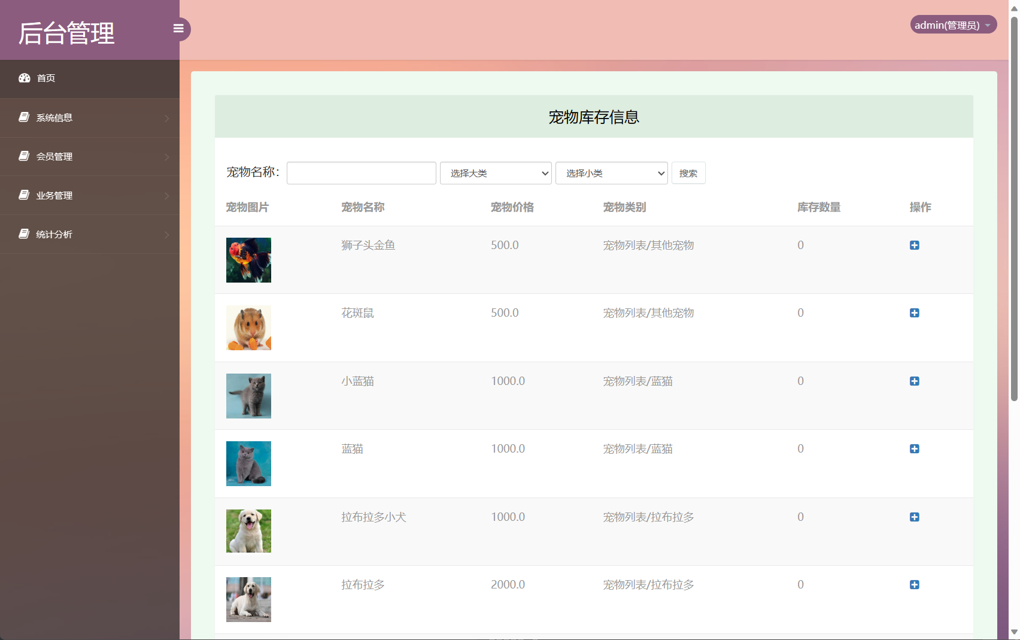Image resolution: width=1020 pixels, height=640 pixels.
Task: Click 500.0 price in 狮子头金鱼 row
Action: tap(505, 245)
